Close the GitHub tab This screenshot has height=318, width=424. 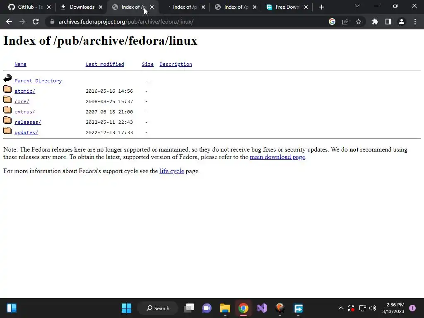(x=49, y=7)
